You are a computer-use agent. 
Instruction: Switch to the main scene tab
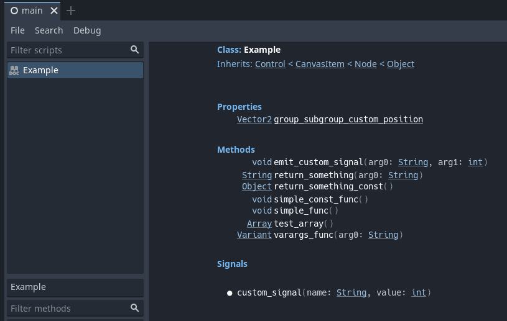click(x=32, y=11)
